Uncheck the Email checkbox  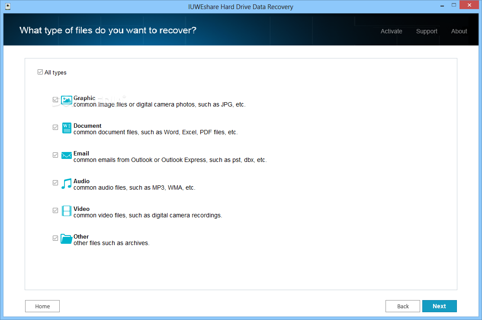tap(55, 155)
